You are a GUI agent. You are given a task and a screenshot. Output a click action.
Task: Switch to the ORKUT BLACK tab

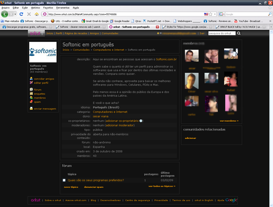tap(240, 27)
